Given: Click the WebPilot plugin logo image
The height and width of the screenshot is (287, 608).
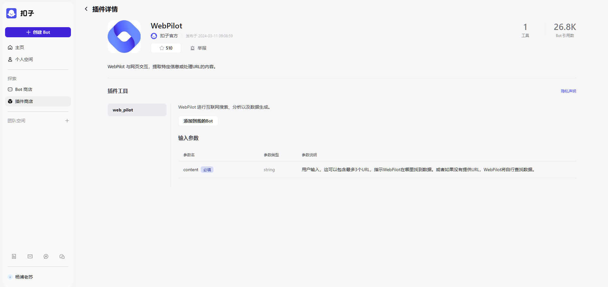Looking at the screenshot, I should click(124, 37).
